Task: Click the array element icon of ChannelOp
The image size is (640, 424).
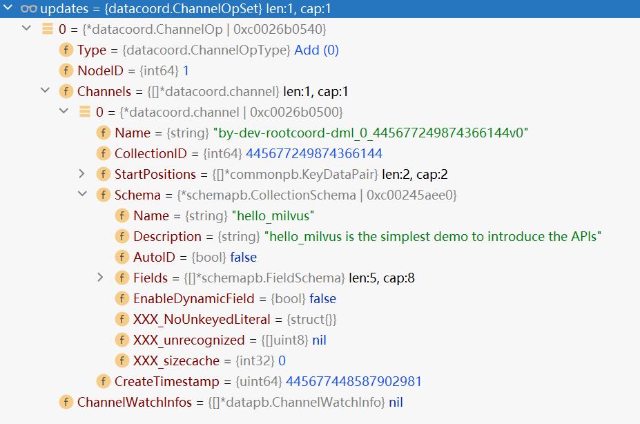Action: point(47,30)
